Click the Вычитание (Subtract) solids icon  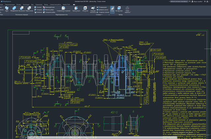click(22, 9)
